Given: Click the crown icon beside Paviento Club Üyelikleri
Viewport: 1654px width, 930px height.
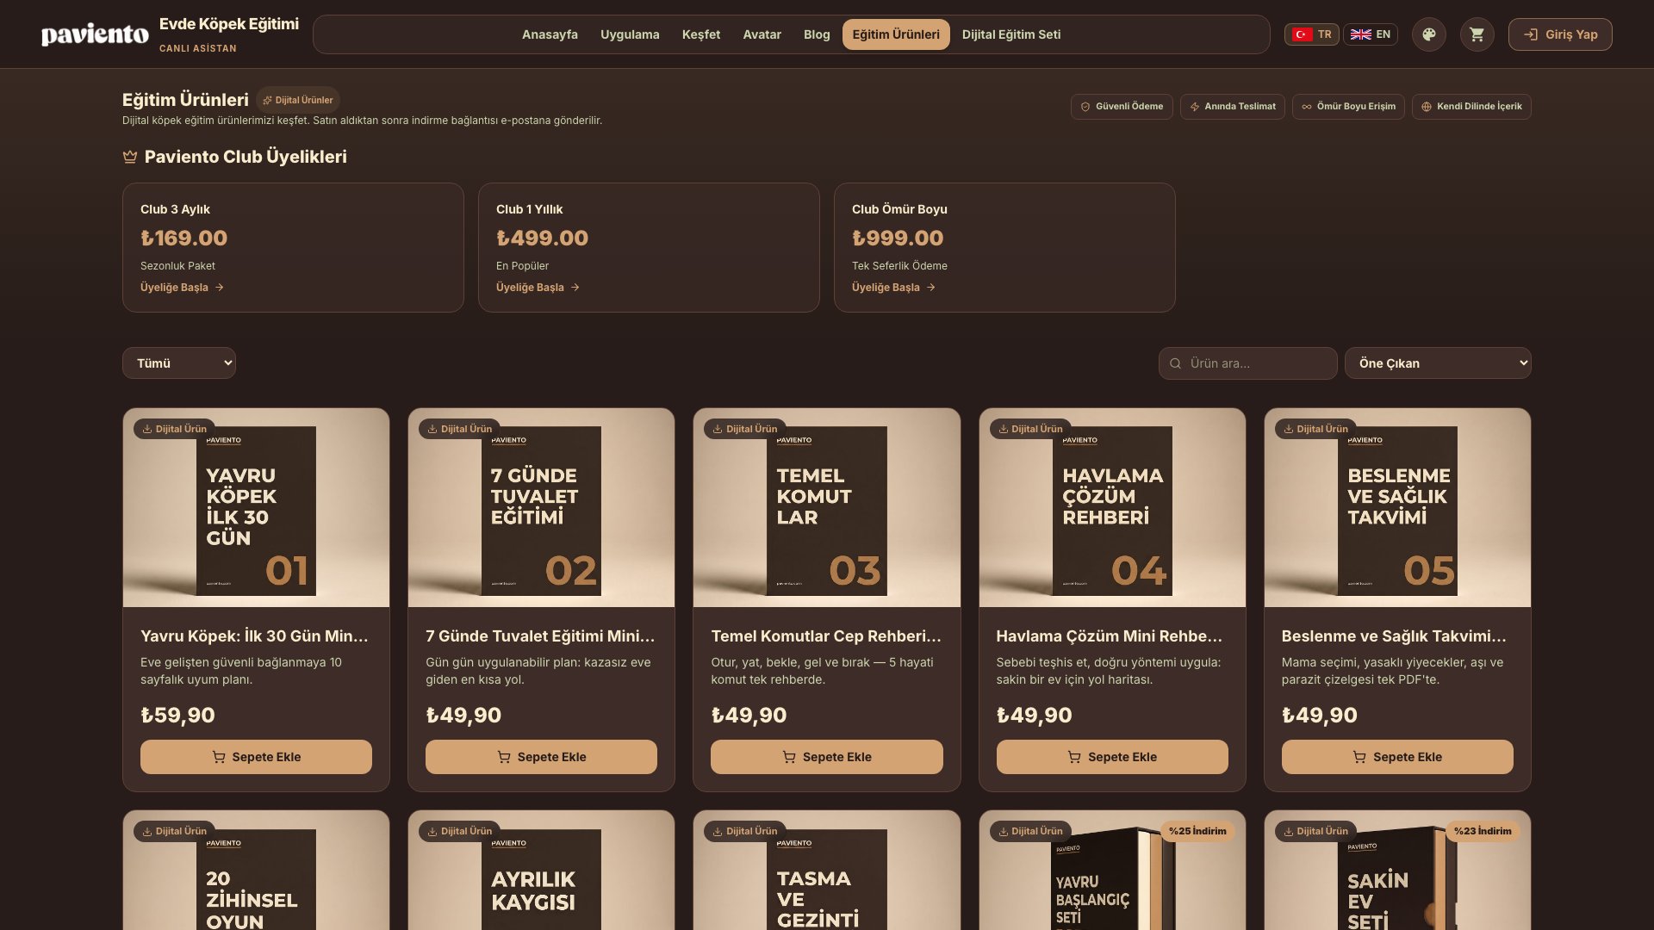Looking at the screenshot, I should point(130,157).
